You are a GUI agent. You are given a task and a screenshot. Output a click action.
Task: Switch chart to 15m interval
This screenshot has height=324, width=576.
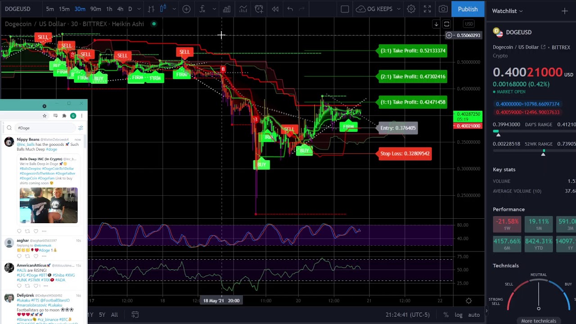click(64, 9)
